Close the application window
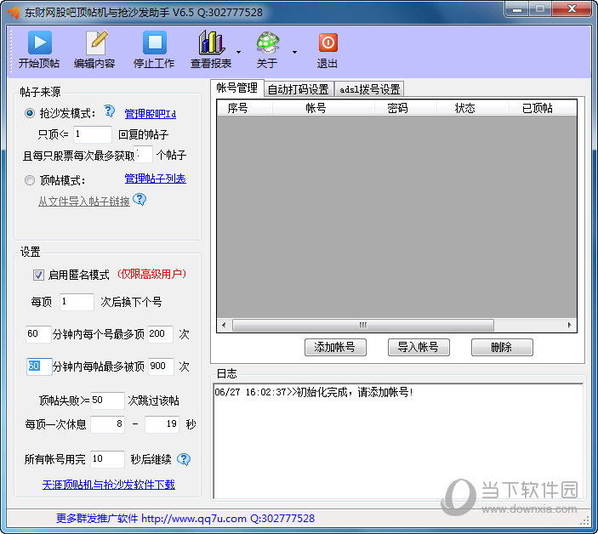Image resolution: width=598 pixels, height=534 pixels. tap(572, 9)
